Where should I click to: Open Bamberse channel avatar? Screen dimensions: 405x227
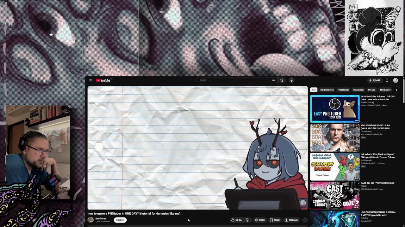(x=90, y=220)
